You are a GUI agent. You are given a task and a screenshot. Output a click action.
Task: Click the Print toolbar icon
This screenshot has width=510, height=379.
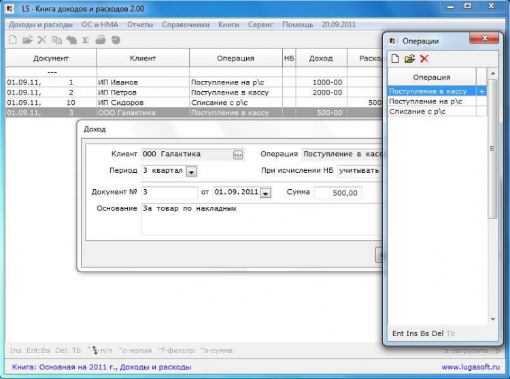click(101, 40)
